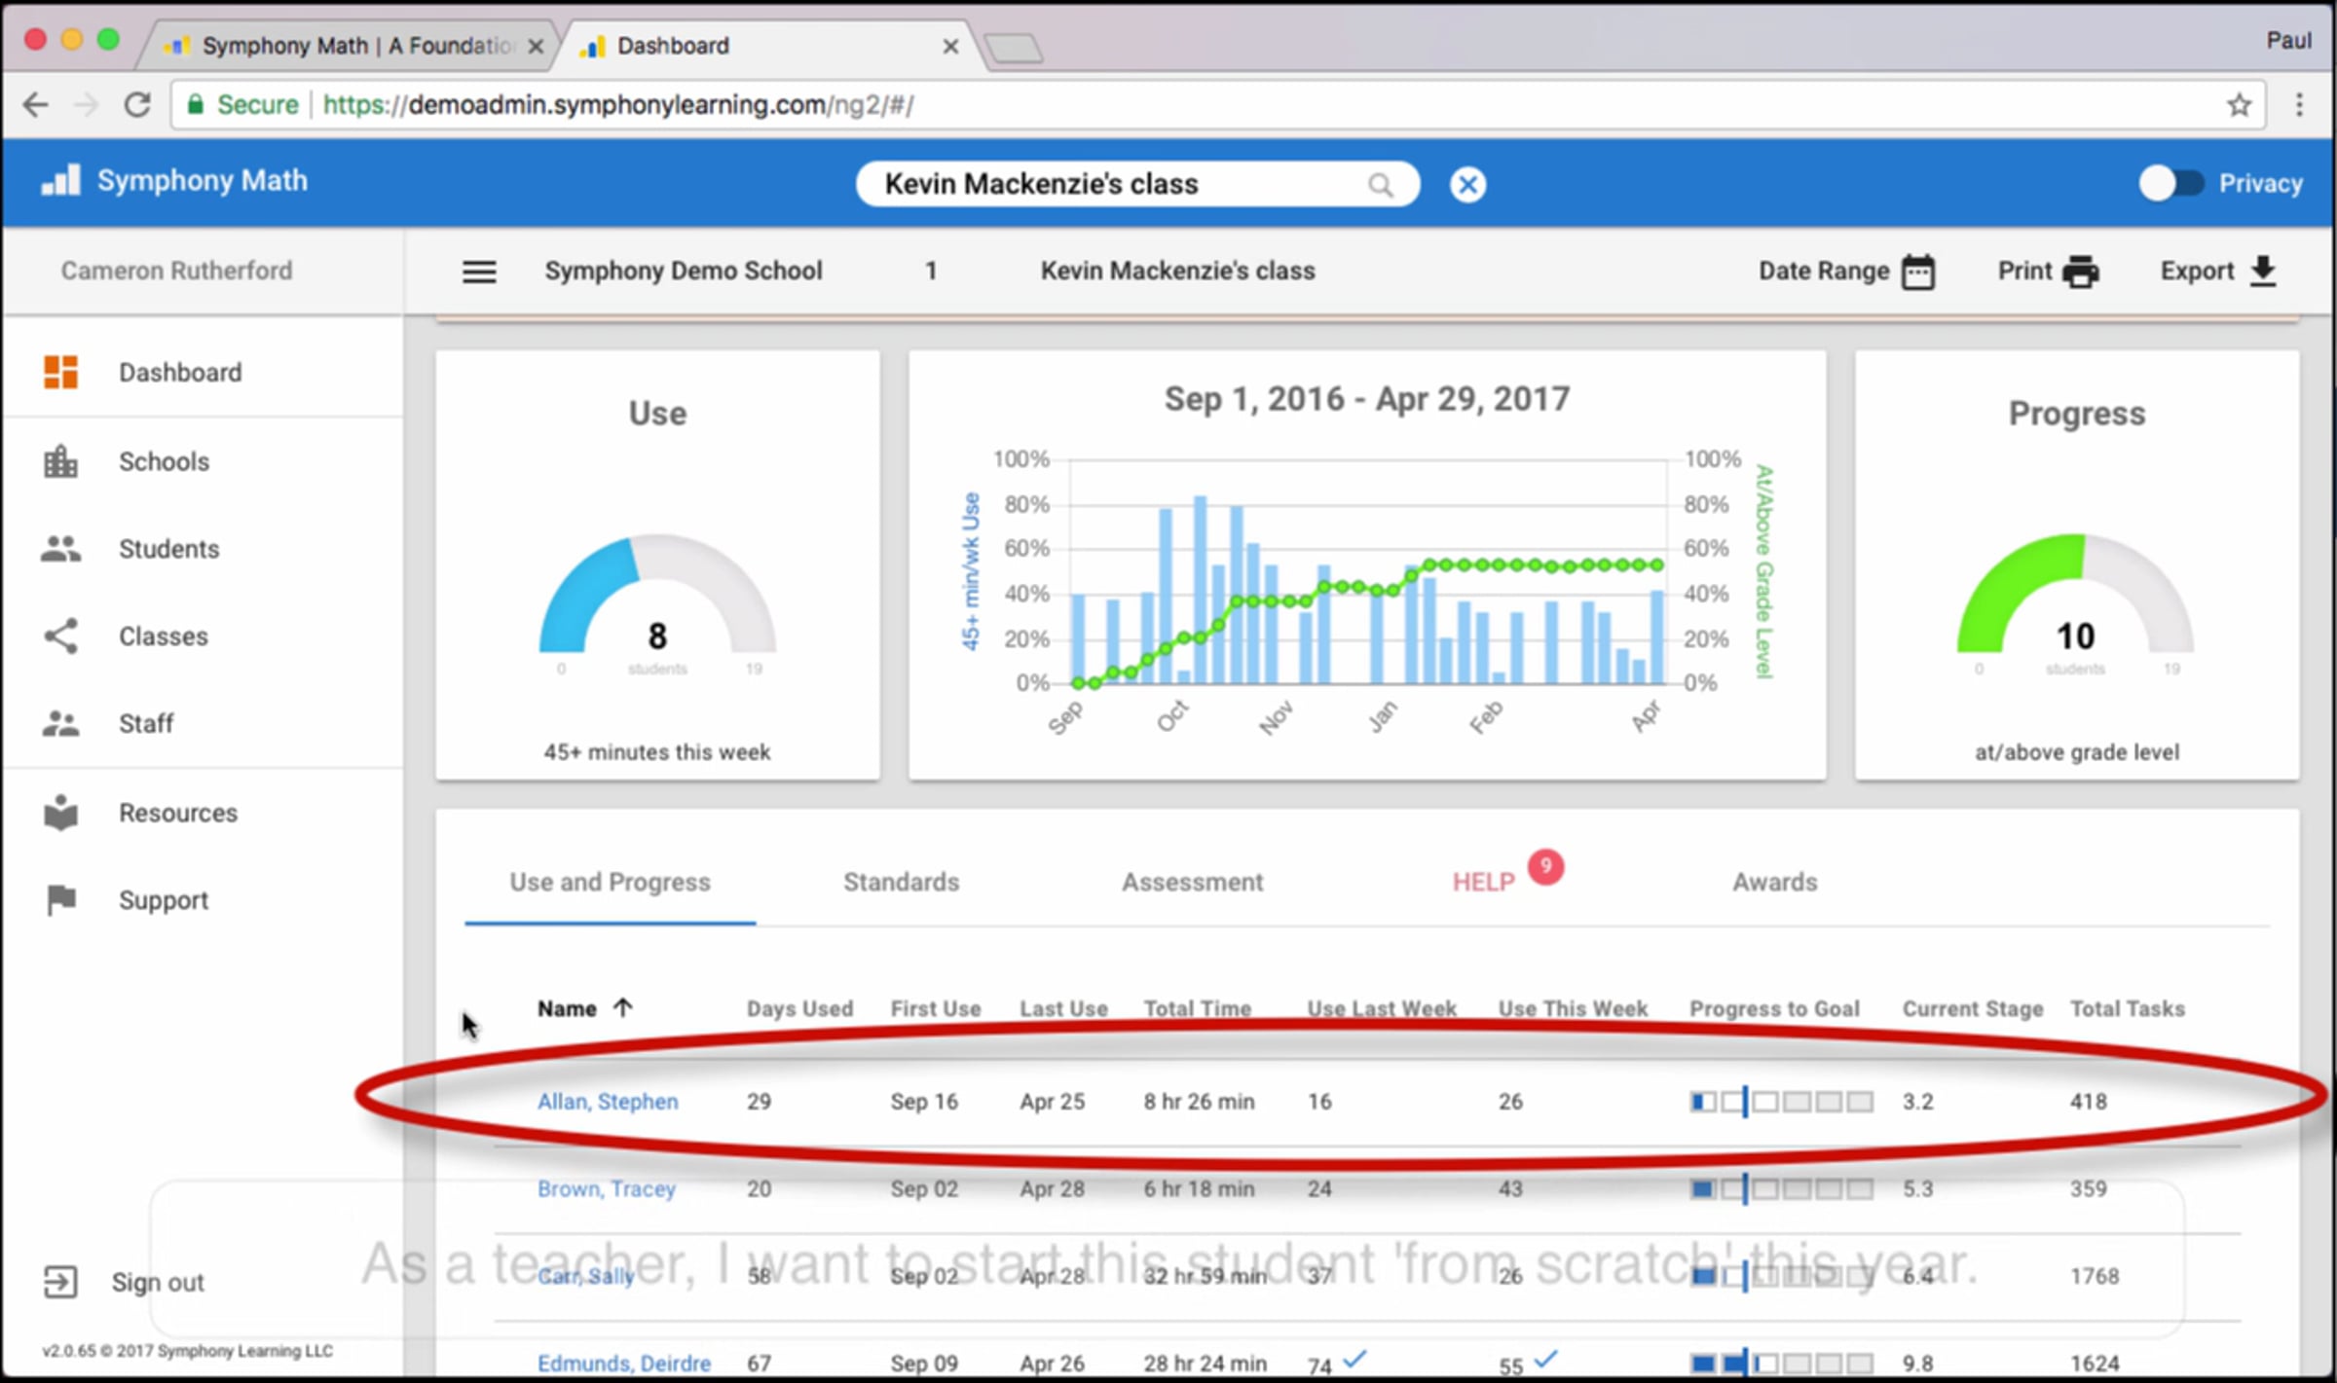The image size is (2337, 1383).
Task: Click the Total Tasks column header
Action: tap(2127, 1008)
